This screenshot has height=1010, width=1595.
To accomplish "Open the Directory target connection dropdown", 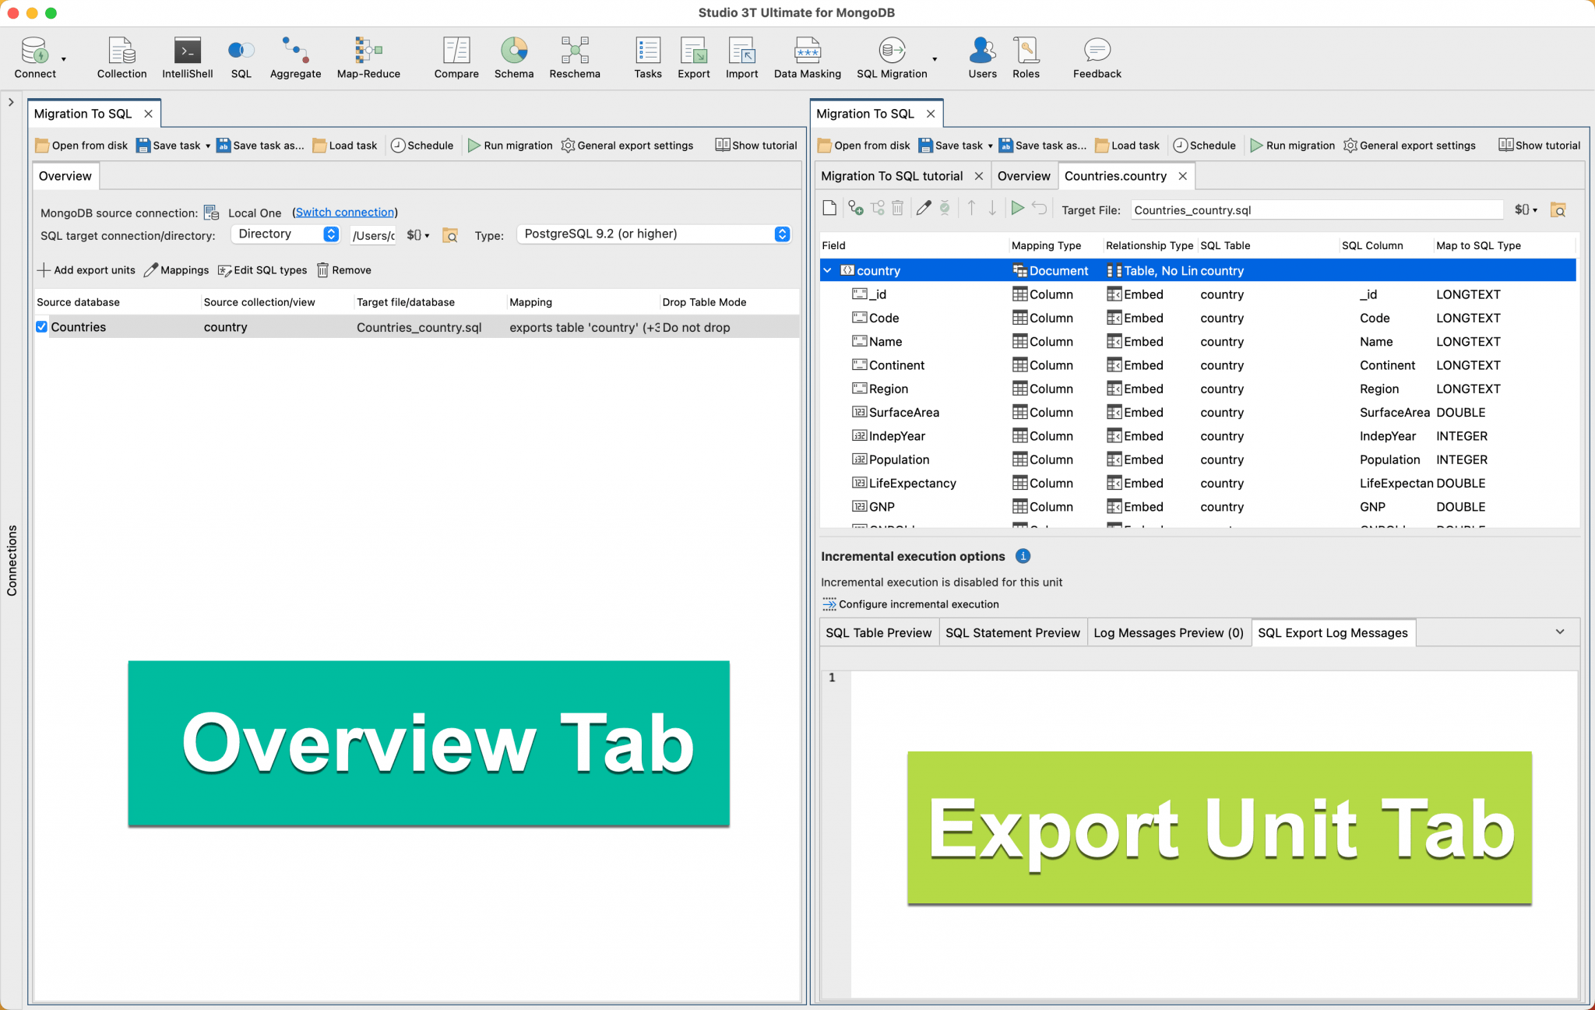I will pos(287,234).
